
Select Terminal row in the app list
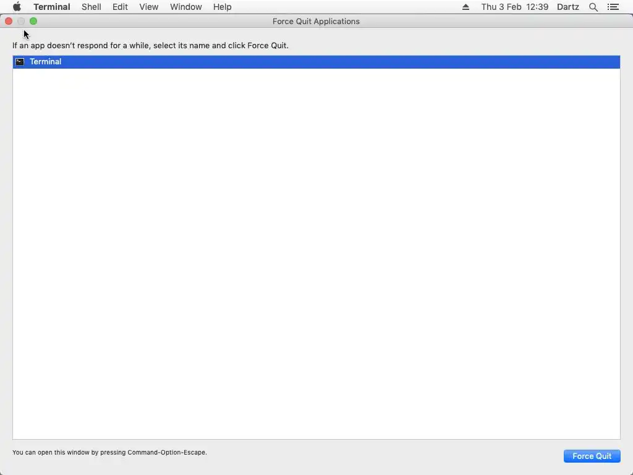tap(316, 62)
